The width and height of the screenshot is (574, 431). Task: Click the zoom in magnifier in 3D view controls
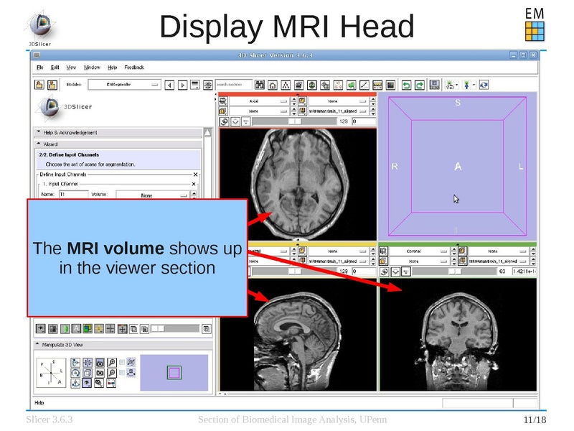click(113, 362)
